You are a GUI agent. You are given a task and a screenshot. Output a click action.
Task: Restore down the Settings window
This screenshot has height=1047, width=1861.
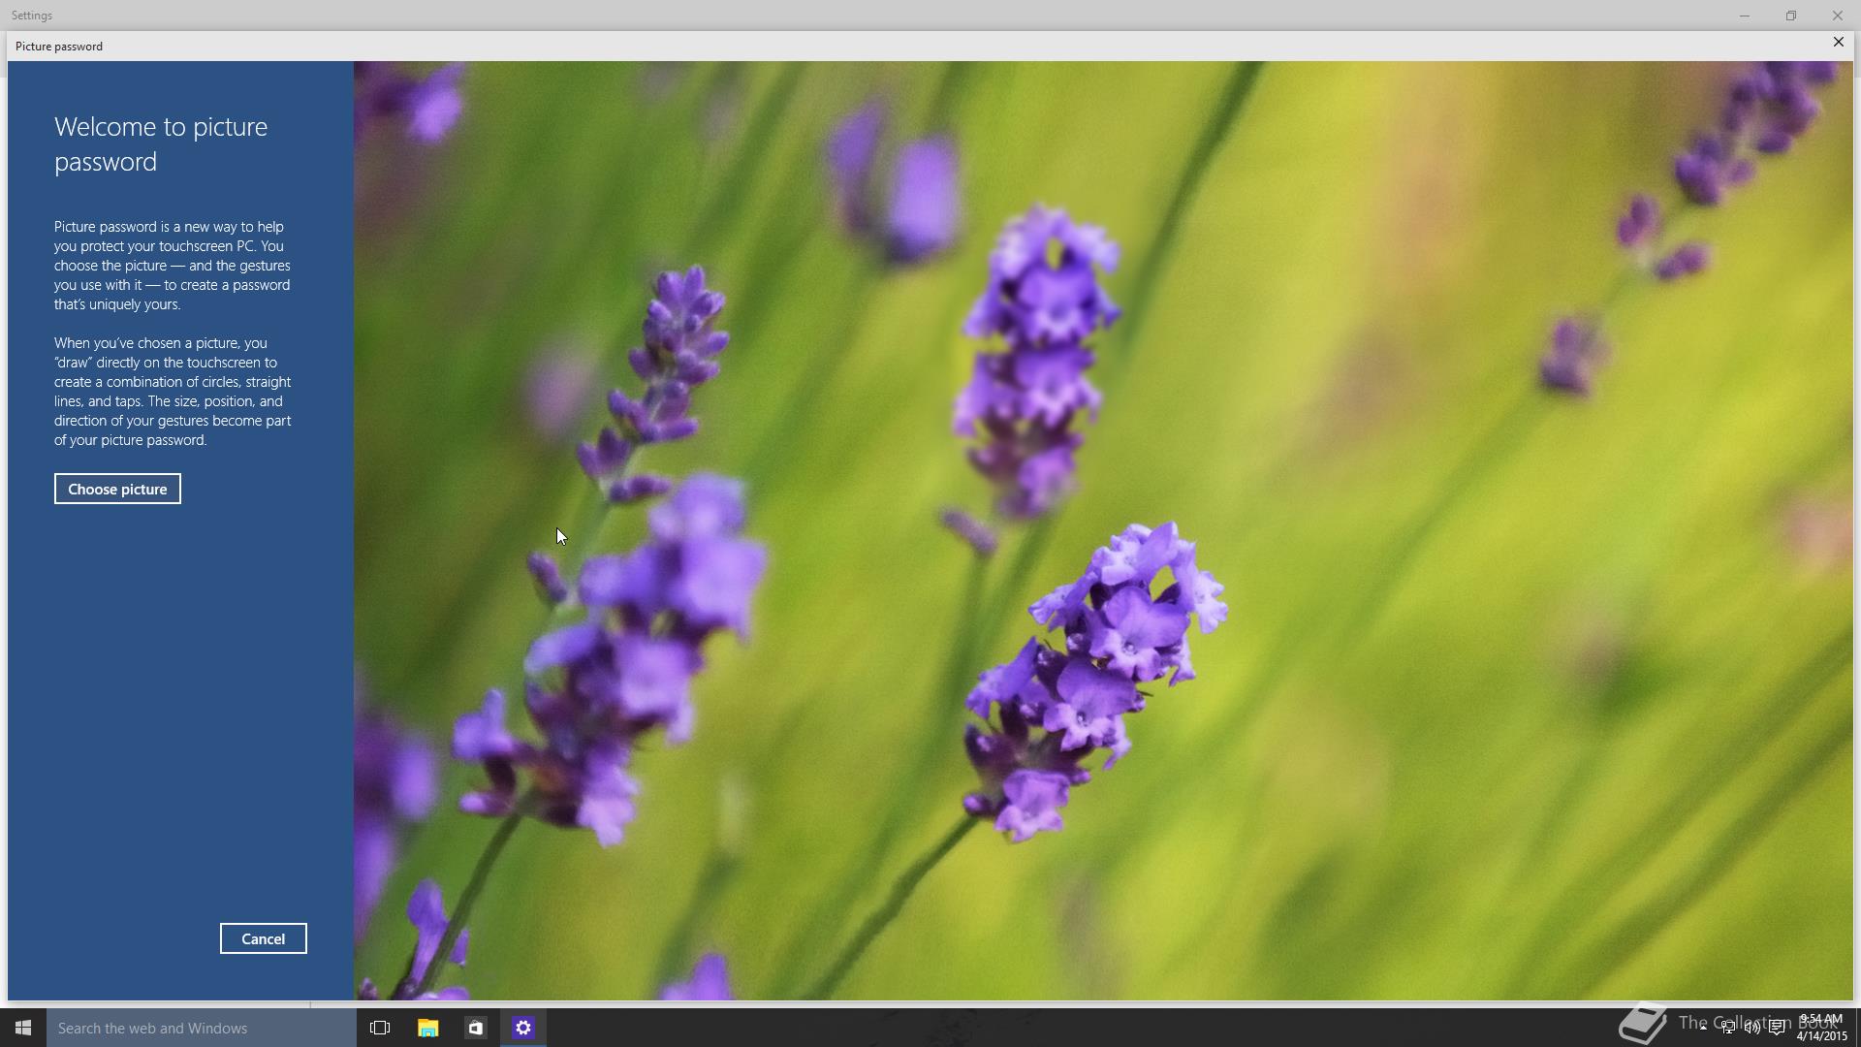[1790, 16]
